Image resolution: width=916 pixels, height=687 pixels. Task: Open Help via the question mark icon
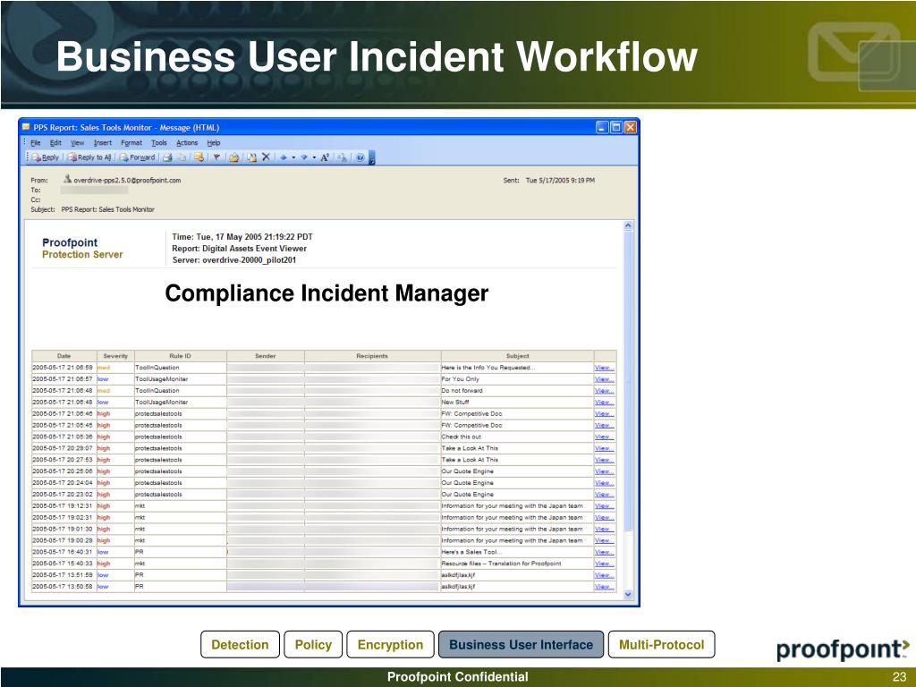[360, 157]
